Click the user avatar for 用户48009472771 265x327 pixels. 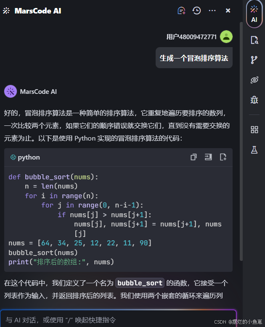pos(226,37)
